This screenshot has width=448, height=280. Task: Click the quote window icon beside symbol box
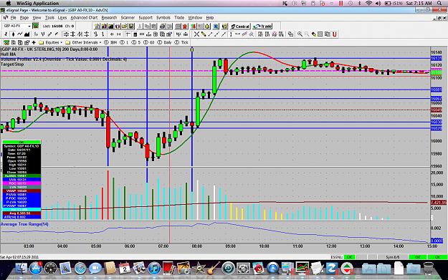click(36, 26)
